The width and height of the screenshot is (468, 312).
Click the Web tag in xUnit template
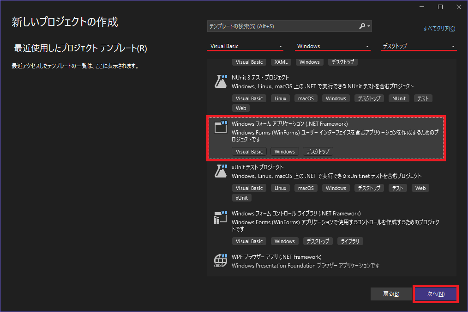(420, 188)
